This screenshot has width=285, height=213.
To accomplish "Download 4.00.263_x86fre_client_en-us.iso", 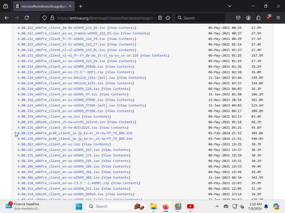I will tap(49, 144).
